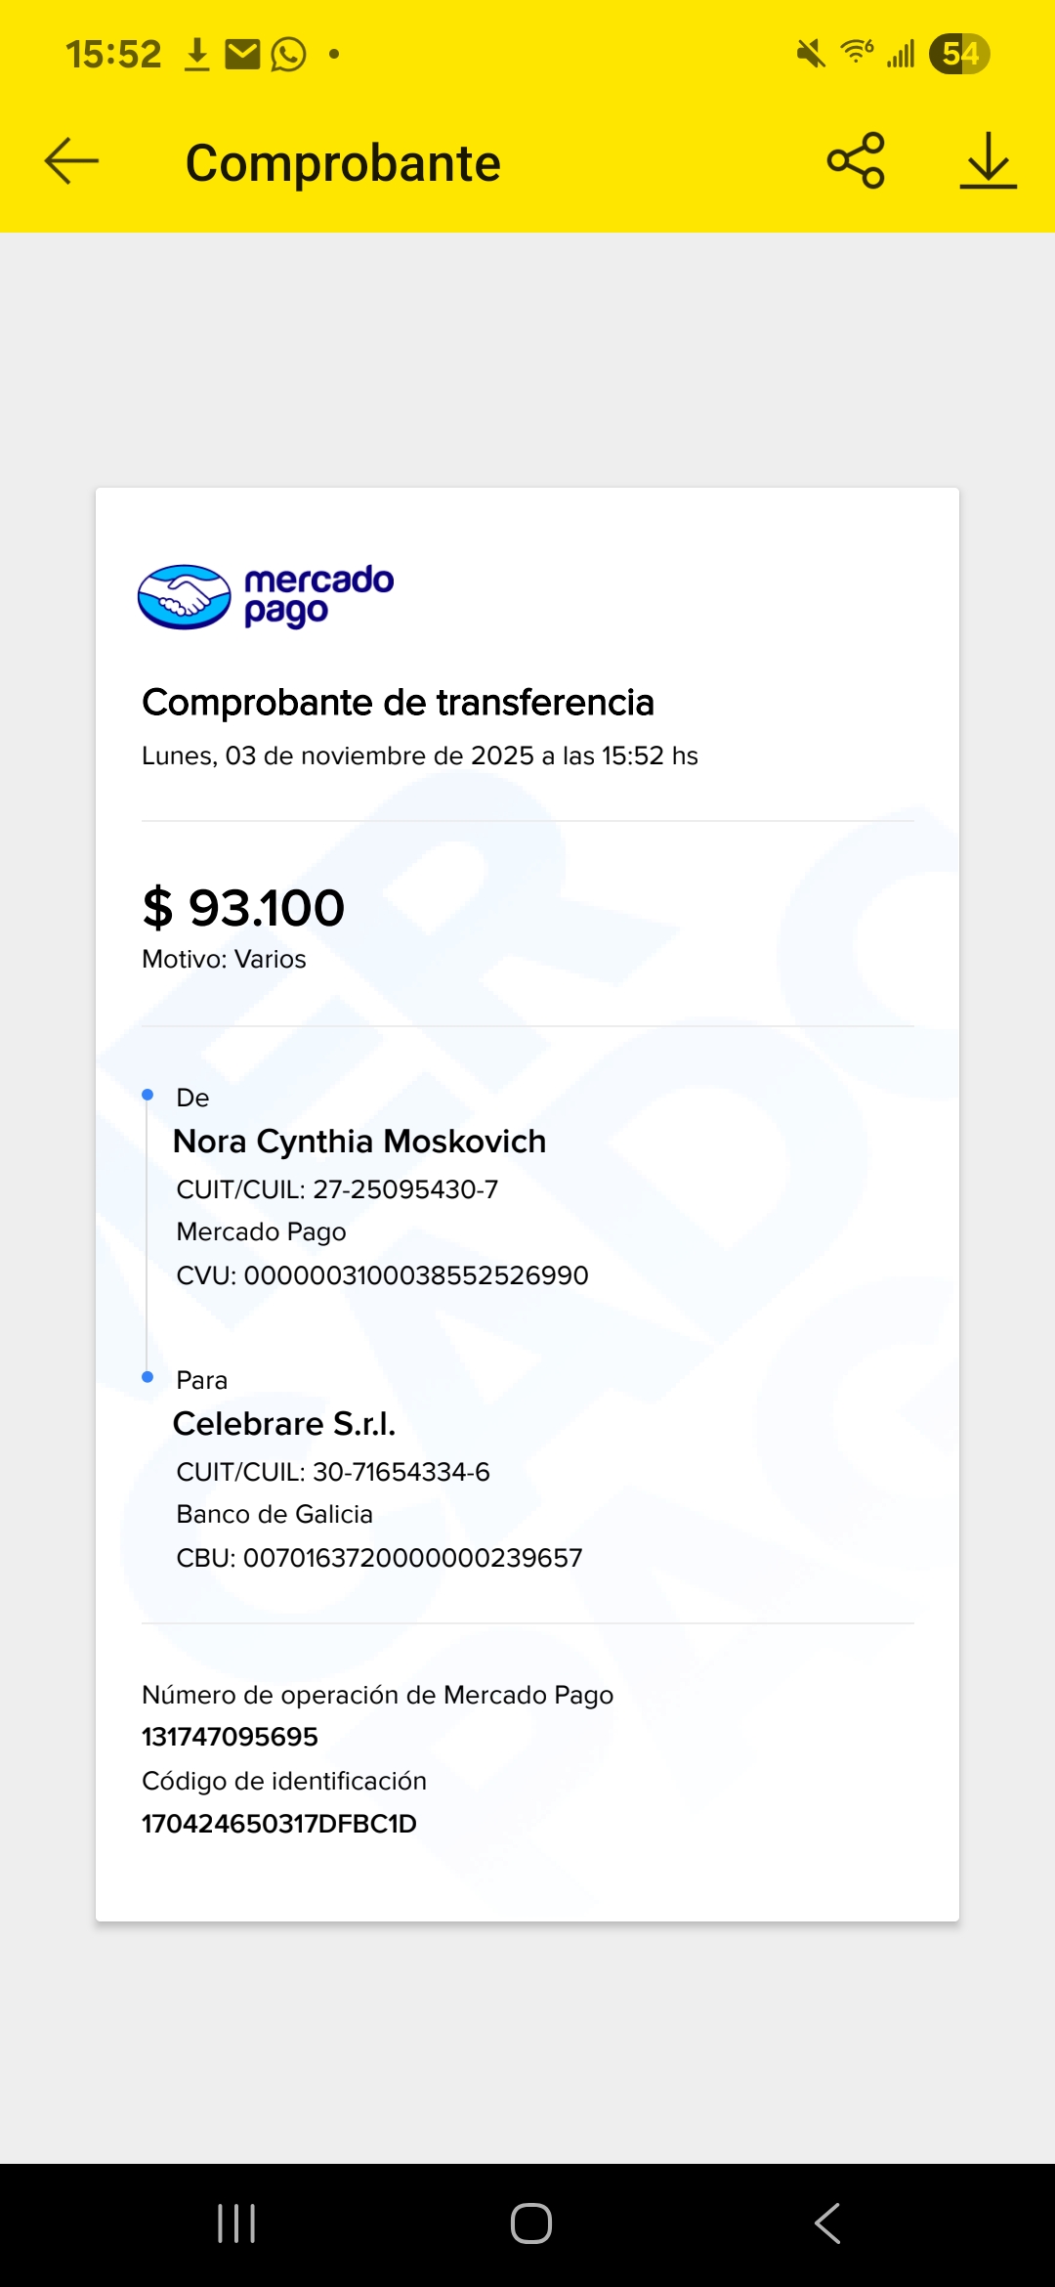The width and height of the screenshot is (1055, 2287).
Task: Tap the Mercado Pago logo
Action: point(266,596)
